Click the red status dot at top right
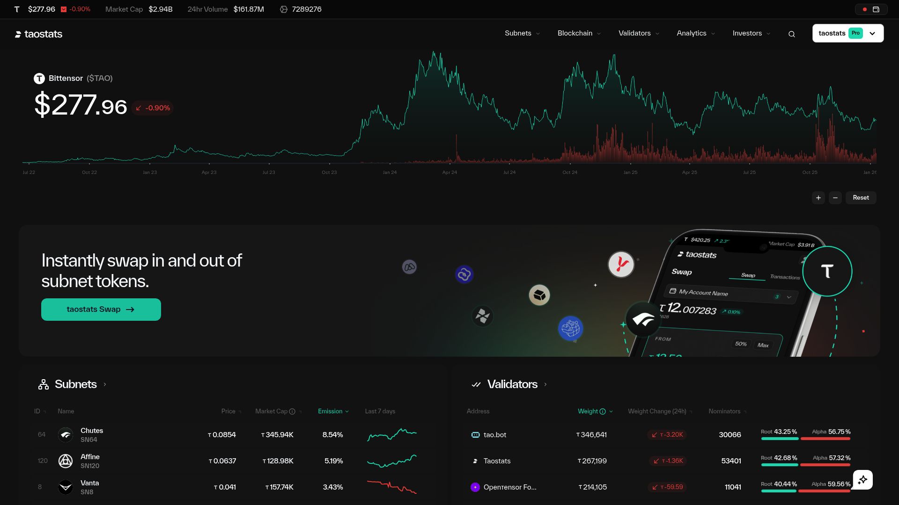The width and height of the screenshot is (899, 505). 864,9
